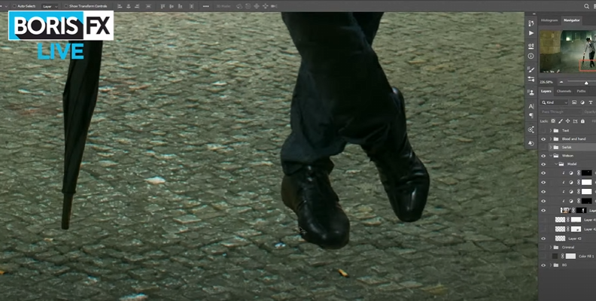Open the Pass Through blend mode dropdown
This screenshot has height=301, width=596.
point(561,111)
